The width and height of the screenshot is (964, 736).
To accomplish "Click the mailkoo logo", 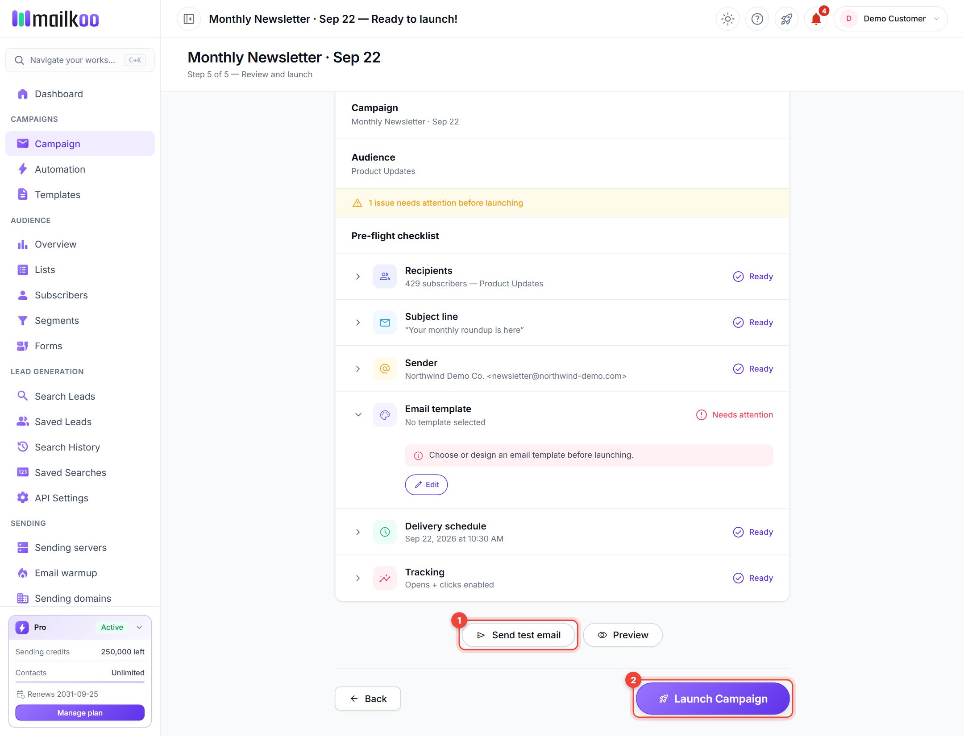I will tap(55, 19).
